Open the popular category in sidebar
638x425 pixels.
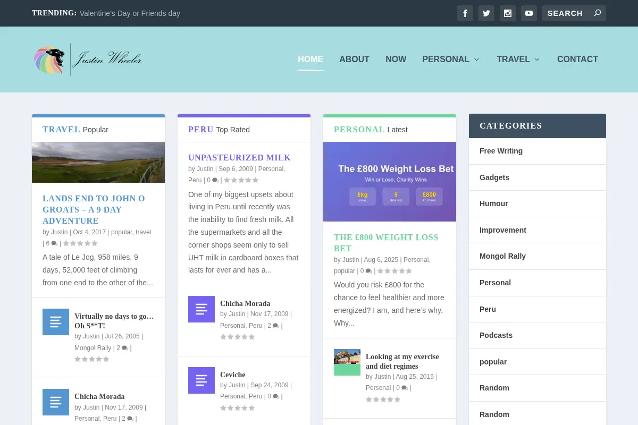(x=493, y=362)
